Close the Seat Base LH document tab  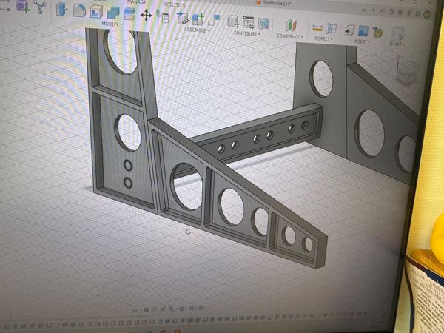click(364, 10)
